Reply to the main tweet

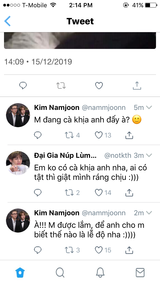[x=23, y=86]
